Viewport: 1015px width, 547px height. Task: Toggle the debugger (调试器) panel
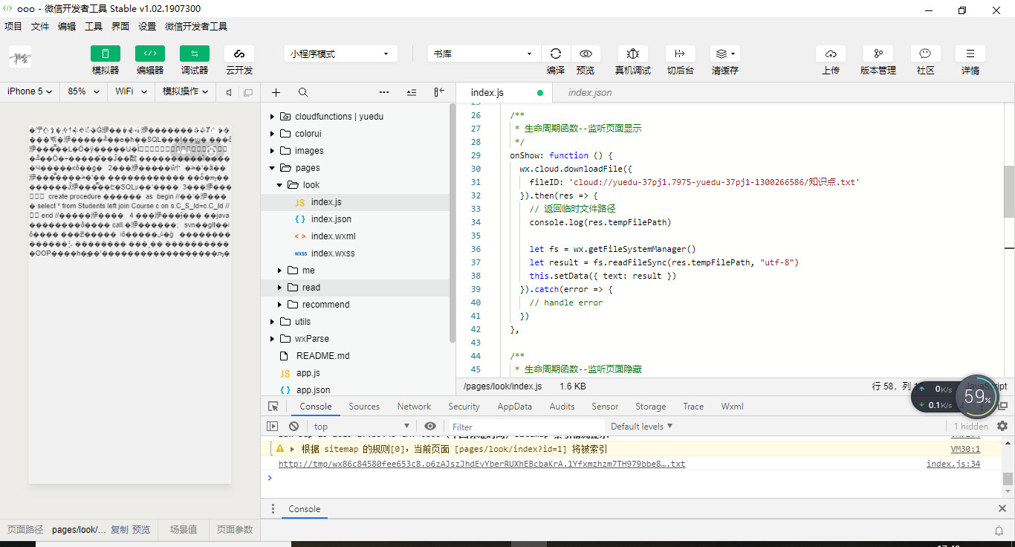pos(195,54)
